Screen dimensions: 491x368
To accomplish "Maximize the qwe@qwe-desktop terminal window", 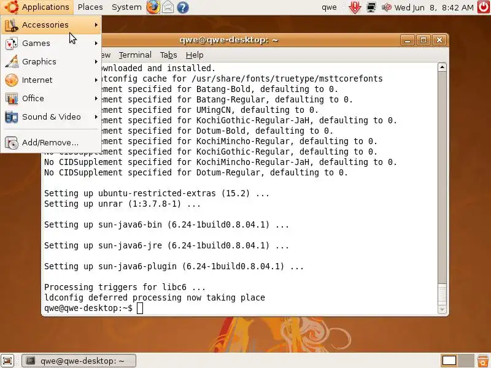I will [423, 40].
